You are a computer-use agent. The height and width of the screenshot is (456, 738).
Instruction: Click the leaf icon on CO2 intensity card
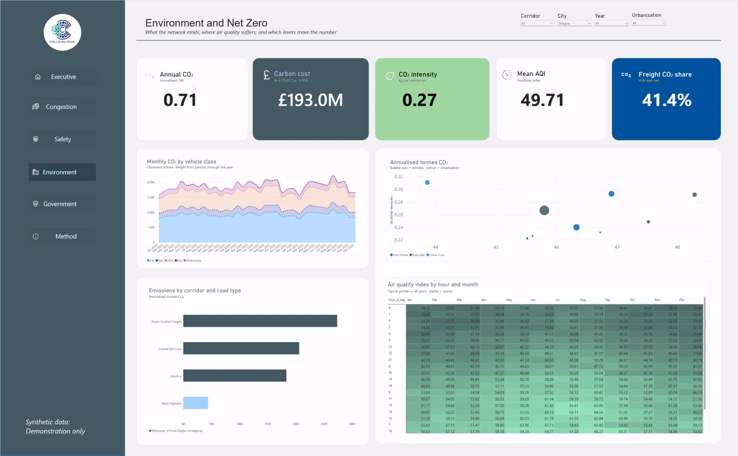click(x=390, y=76)
